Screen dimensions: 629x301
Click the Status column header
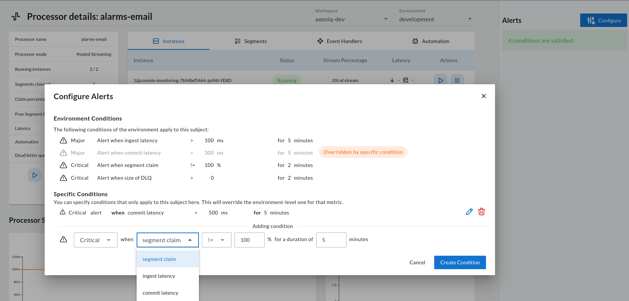tap(287, 60)
